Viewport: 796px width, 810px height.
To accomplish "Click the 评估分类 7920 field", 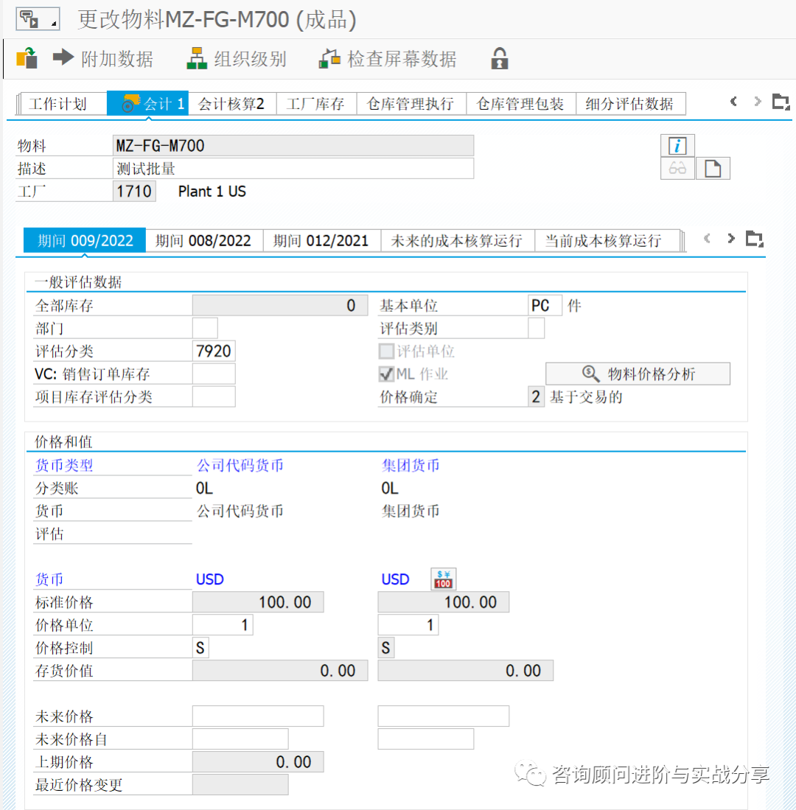I will [x=214, y=351].
